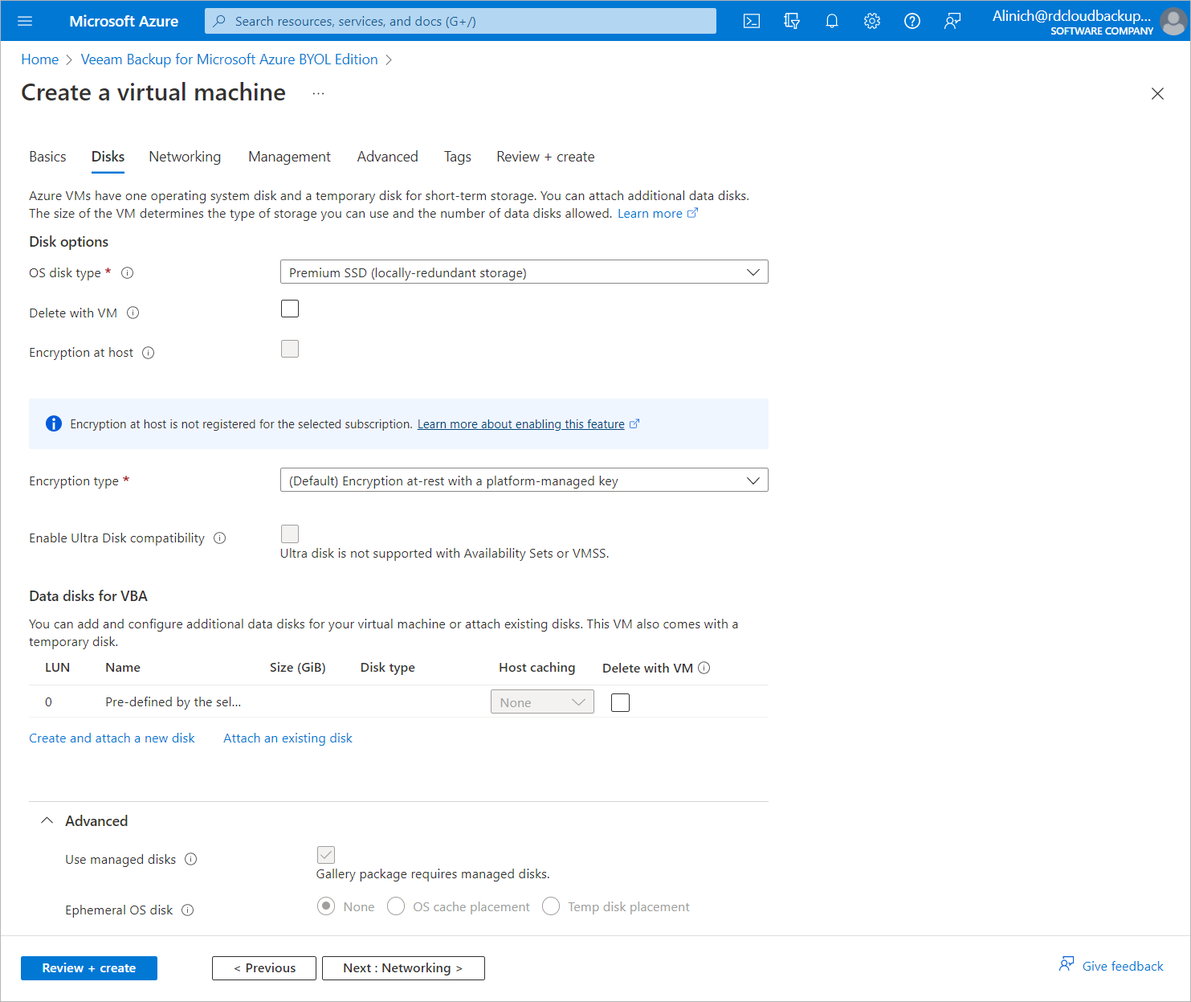Check Delete with VM for LUN 0 disk
The height and width of the screenshot is (1002, 1191).
pos(620,703)
